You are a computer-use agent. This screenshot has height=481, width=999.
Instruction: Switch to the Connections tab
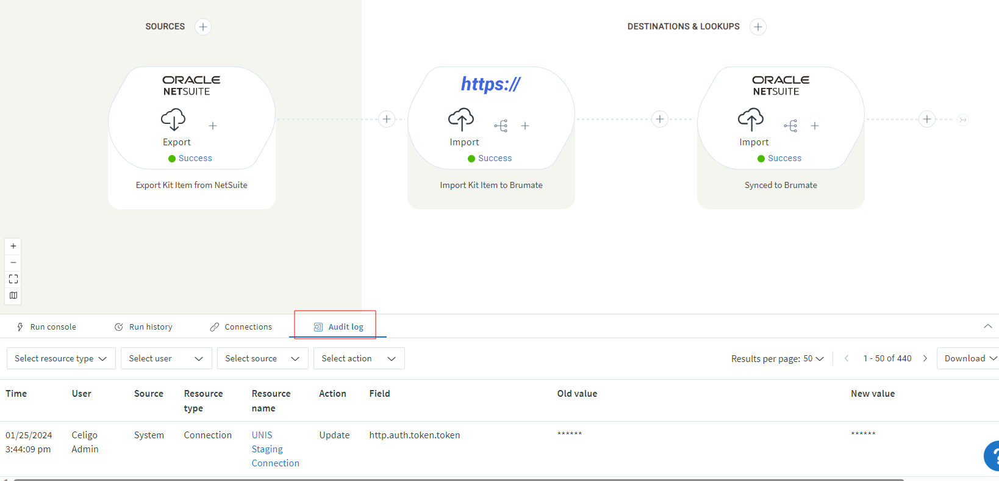241,327
